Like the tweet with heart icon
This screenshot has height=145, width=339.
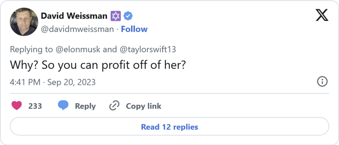pos(17,106)
